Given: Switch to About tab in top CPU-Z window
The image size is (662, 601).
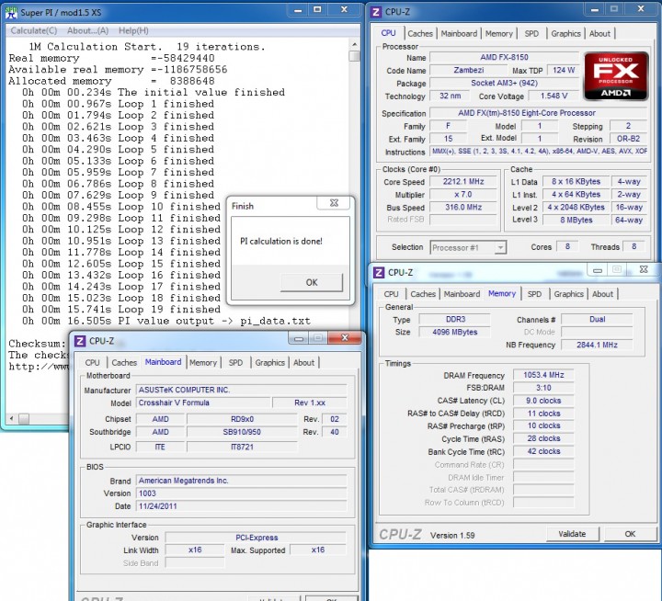Looking at the screenshot, I should 599,33.
